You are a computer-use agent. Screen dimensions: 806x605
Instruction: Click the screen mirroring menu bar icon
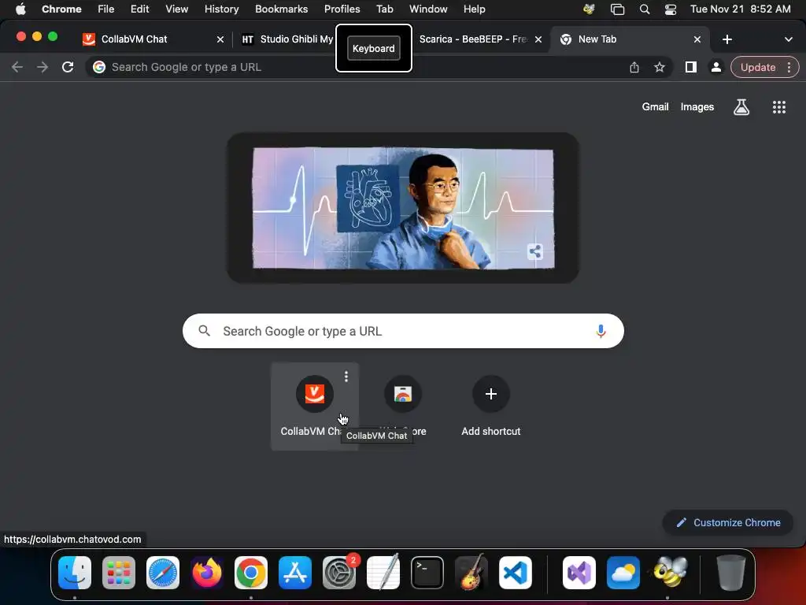[x=617, y=9]
